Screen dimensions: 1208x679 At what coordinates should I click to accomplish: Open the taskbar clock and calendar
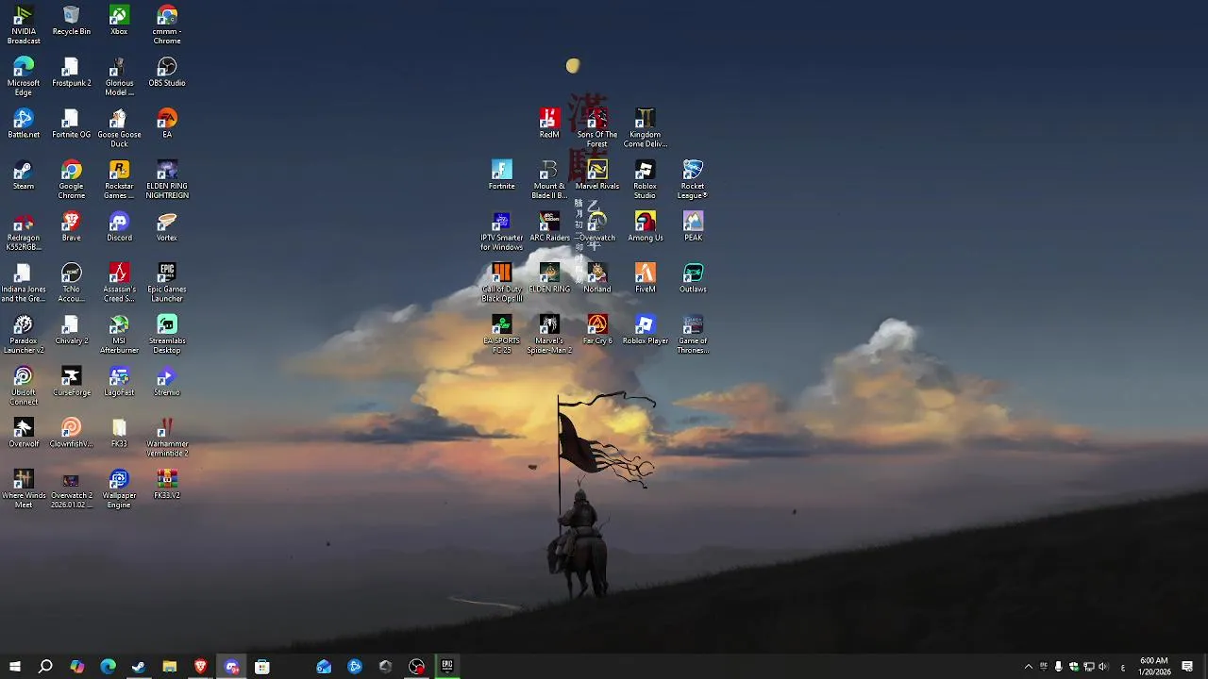point(1153,667)
